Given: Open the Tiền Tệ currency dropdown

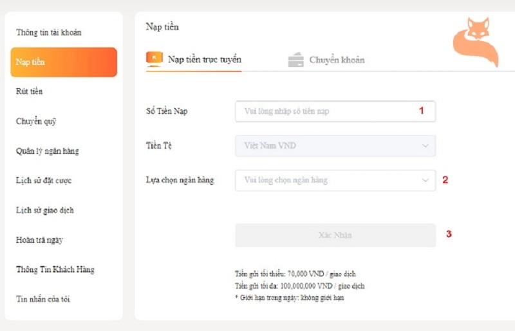Looking at the screenshot, I should click(x=335, y=146).
